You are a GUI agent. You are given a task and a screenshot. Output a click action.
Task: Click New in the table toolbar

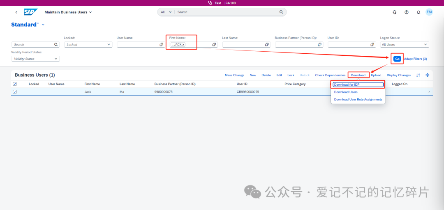tap(253, 75)
